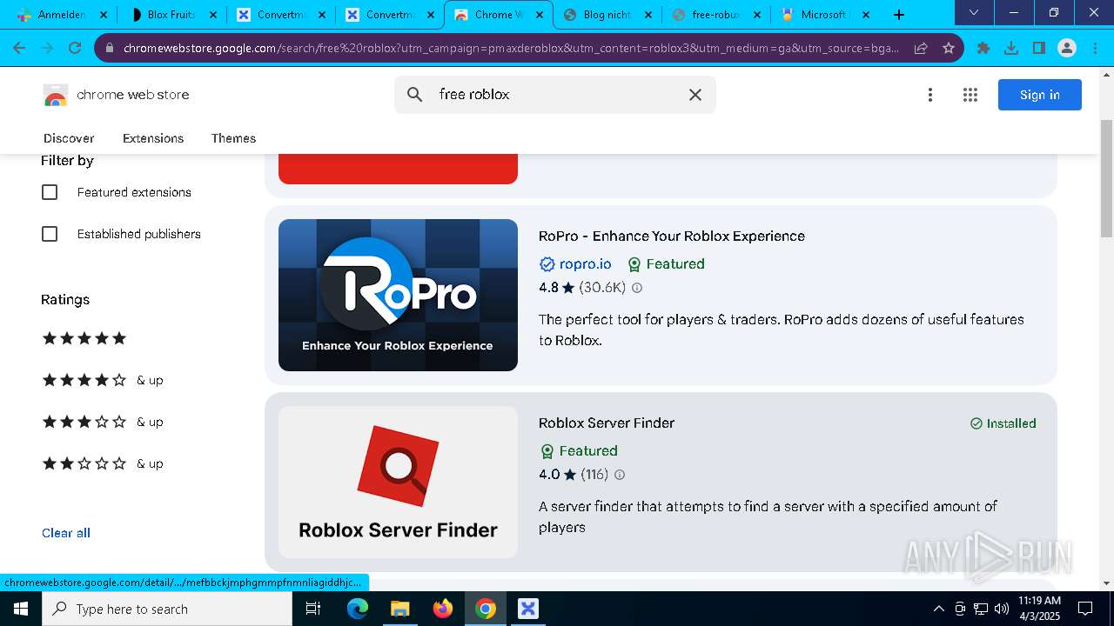Viewport: 1114px width, 626px height.
Task: Open Windows Start menu
Action: pyautogui.click(x=21, y=609)
